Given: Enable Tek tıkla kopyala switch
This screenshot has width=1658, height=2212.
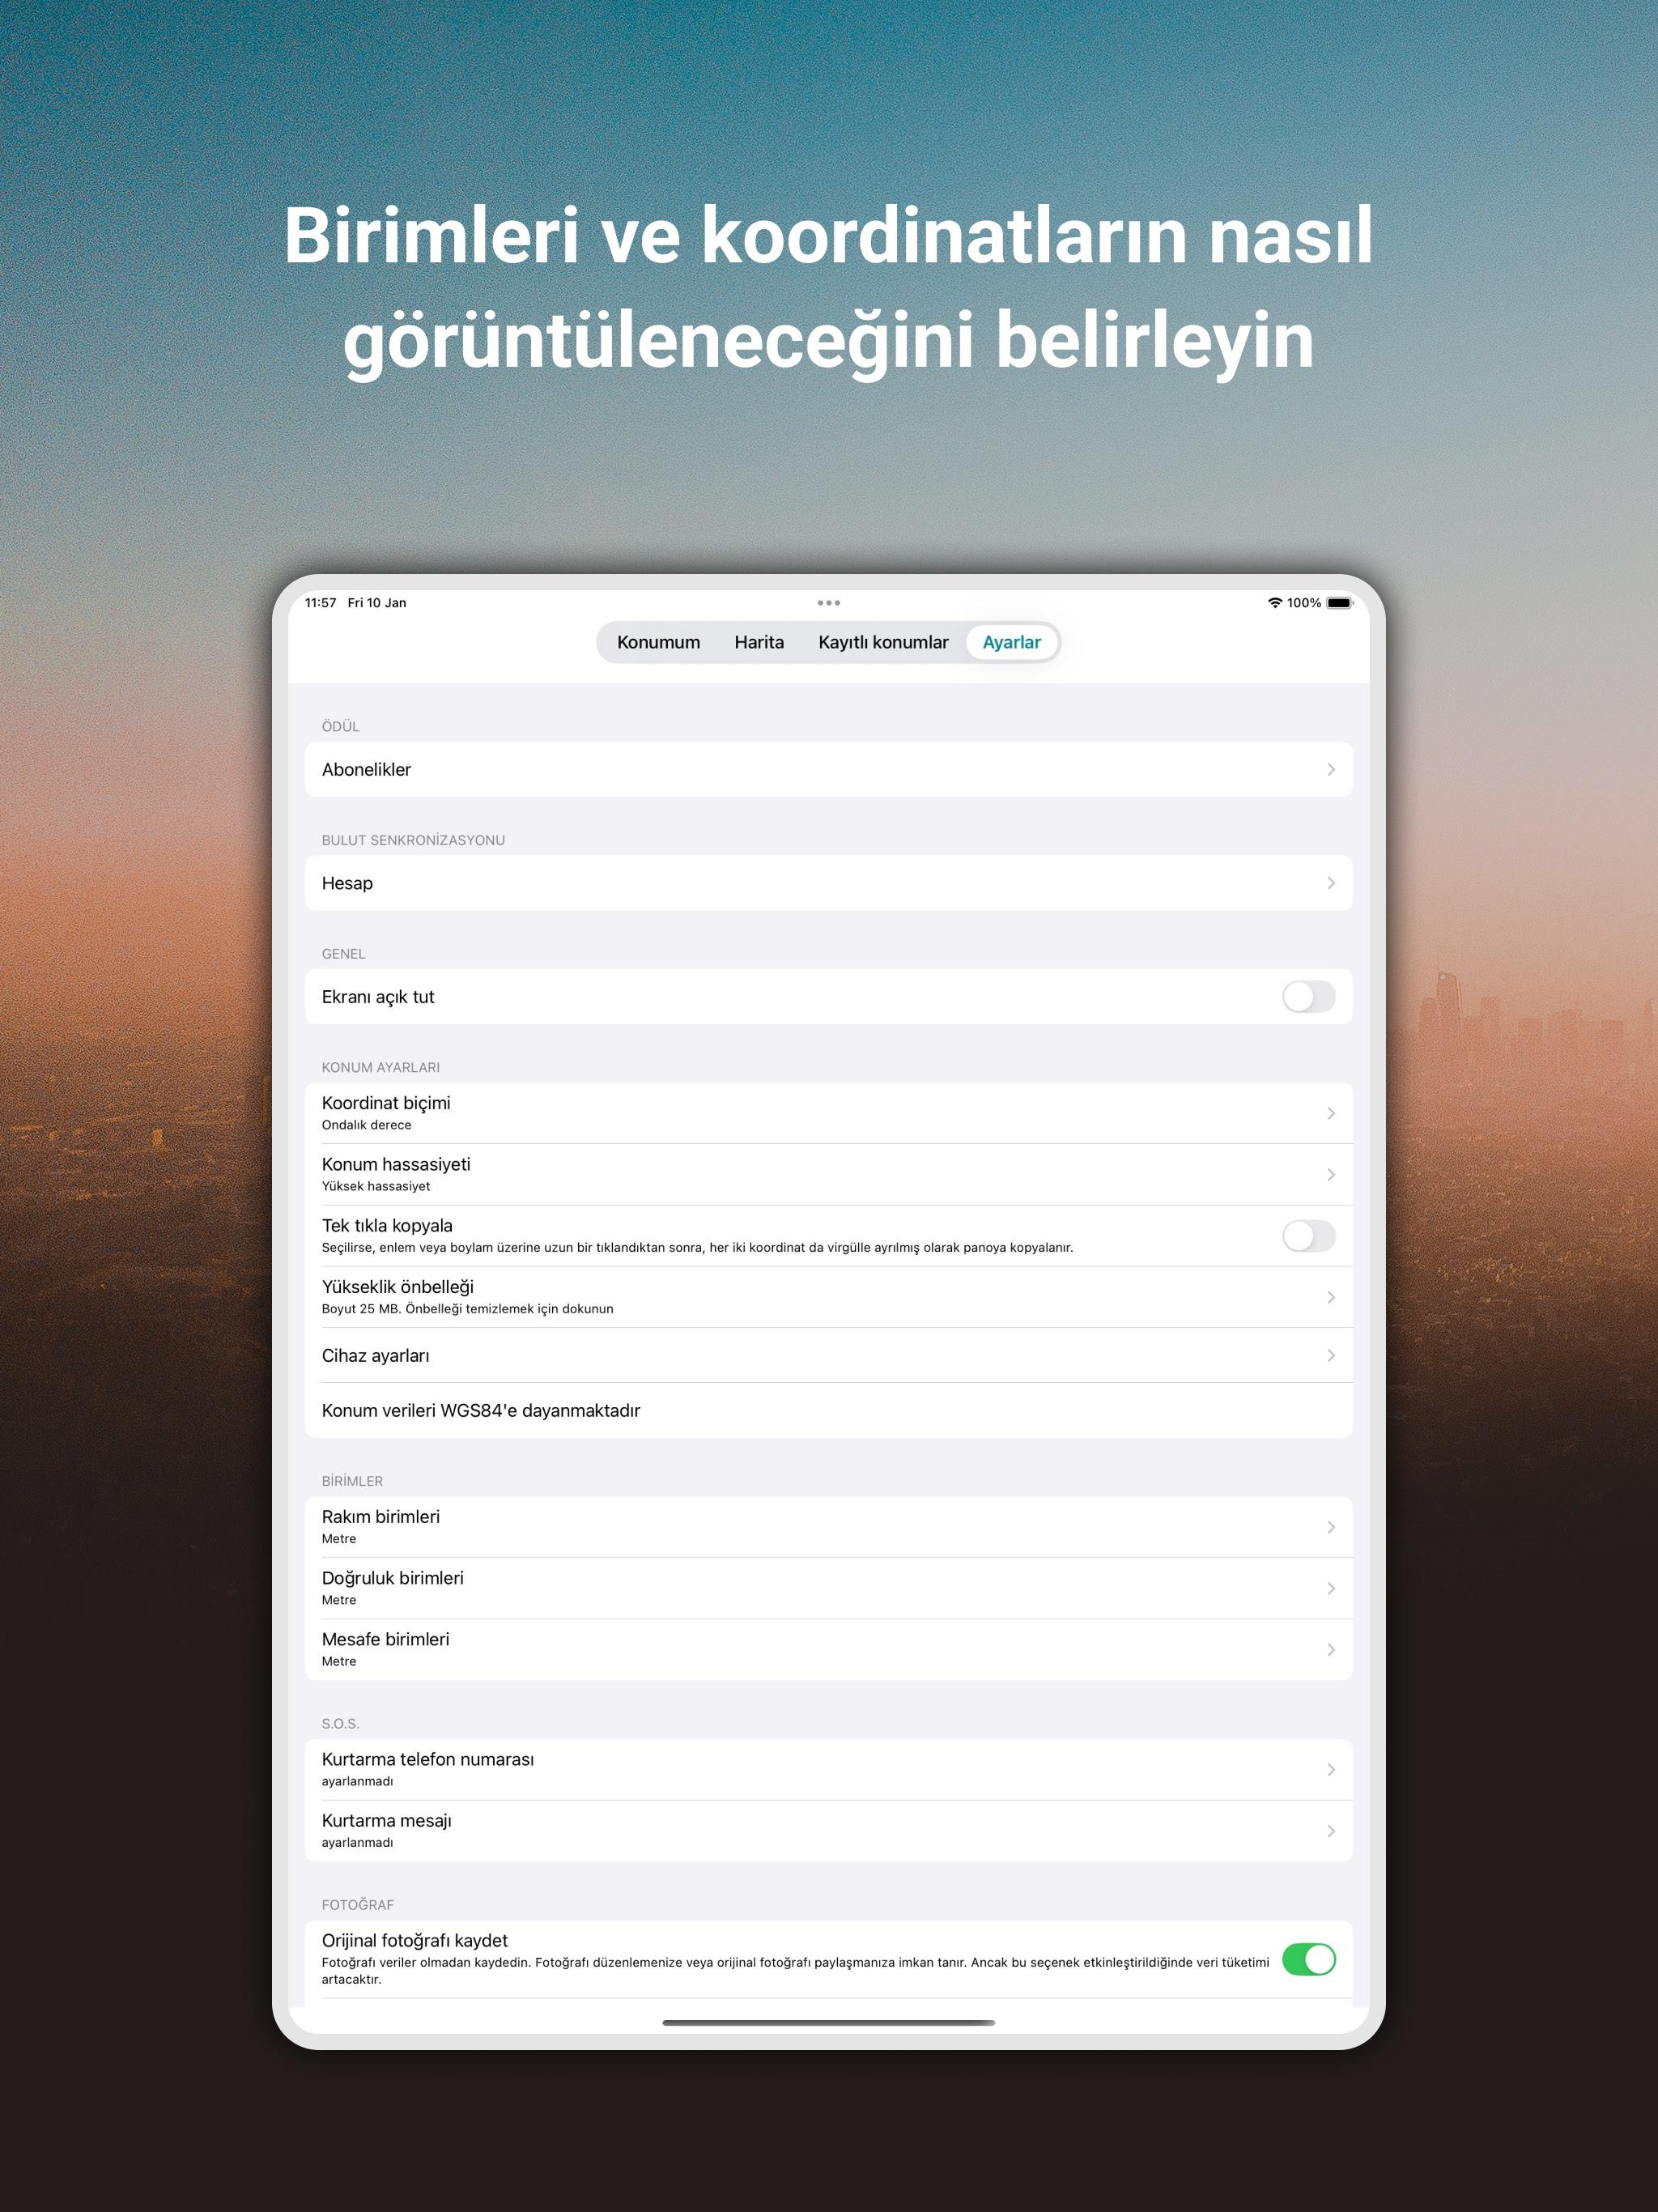Looking at the screenshot, I should point(1308,1236).
